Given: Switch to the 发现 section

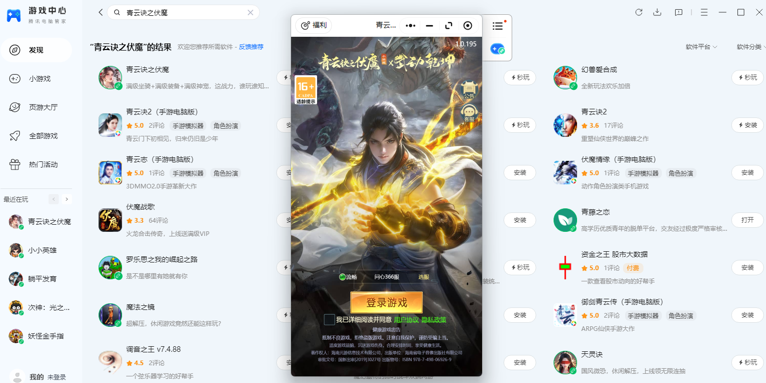Looking at the screenshot, I should click(36, 50).
